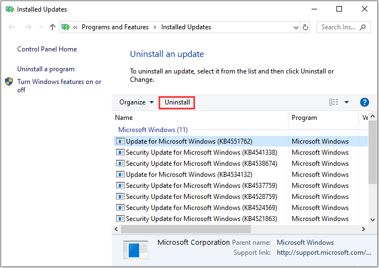Viewport: 379px width, 268px height.
Task: Click the Control Panel icon in address bar
Action: pyautogui.click(x=66, y=27)
